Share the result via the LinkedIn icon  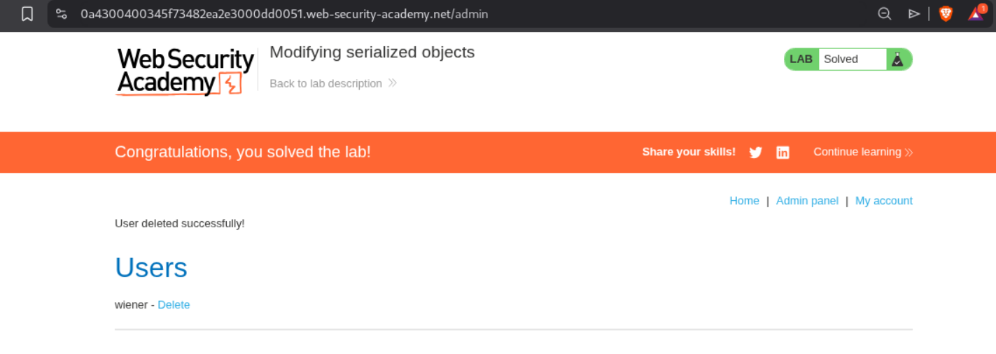[783, 153]
